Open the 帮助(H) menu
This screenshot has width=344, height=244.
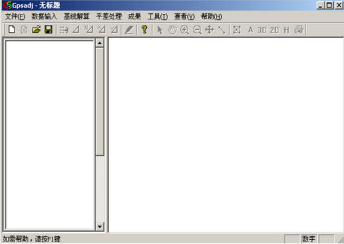(211, 16)
